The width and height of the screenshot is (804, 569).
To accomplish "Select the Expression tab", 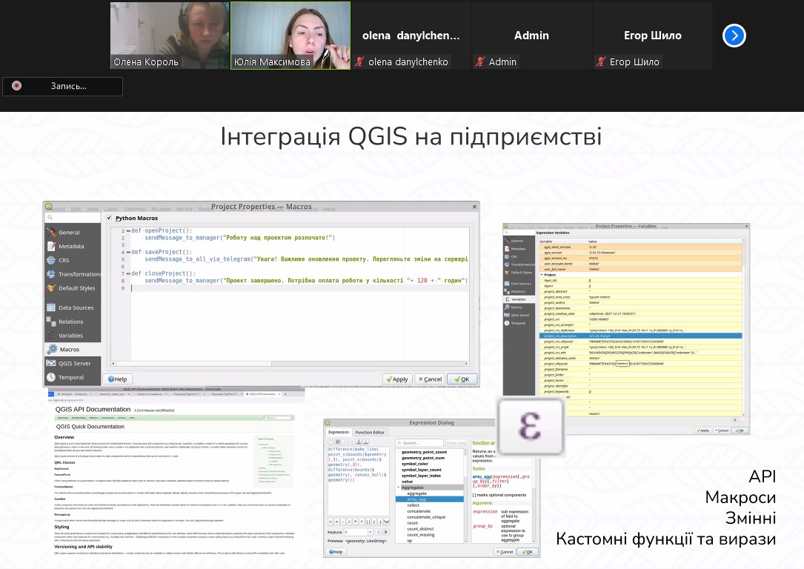I will point(339,432).
